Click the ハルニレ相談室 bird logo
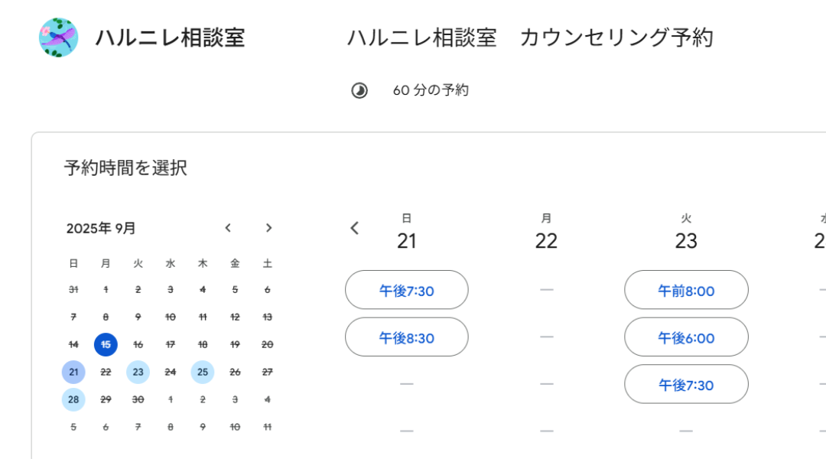This screenshot has width=826, height=459. pyautogui.click(x=59, y=37)
